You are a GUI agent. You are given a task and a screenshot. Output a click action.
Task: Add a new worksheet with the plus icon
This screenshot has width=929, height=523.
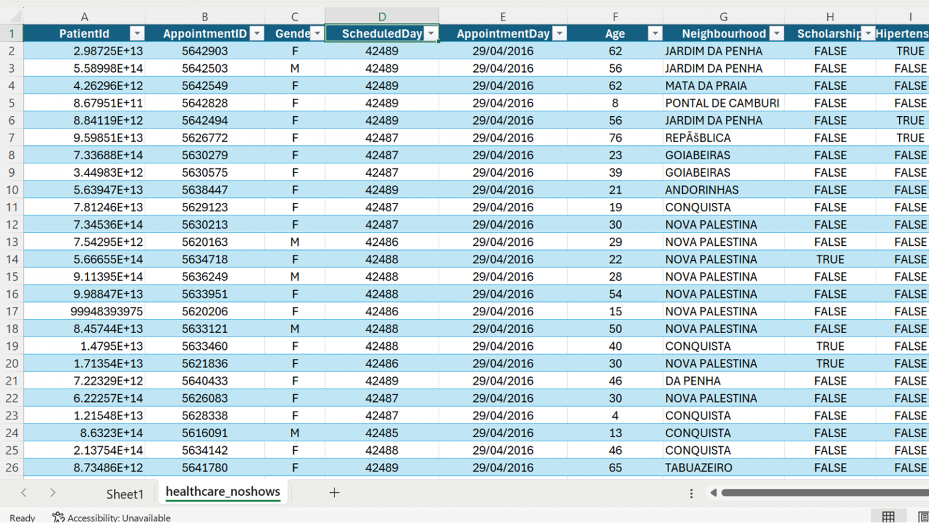point(334,493)
